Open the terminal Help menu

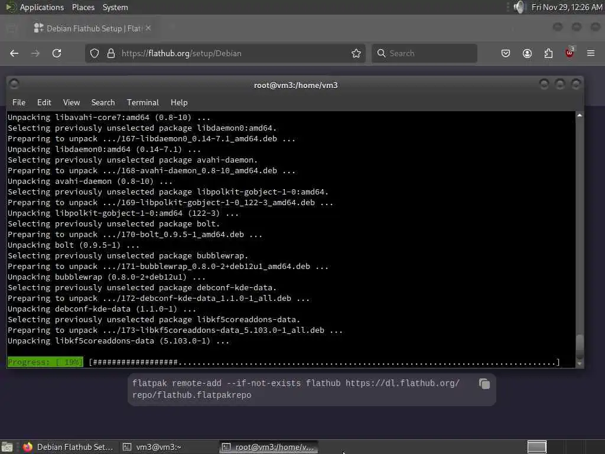tap(179, 102)
